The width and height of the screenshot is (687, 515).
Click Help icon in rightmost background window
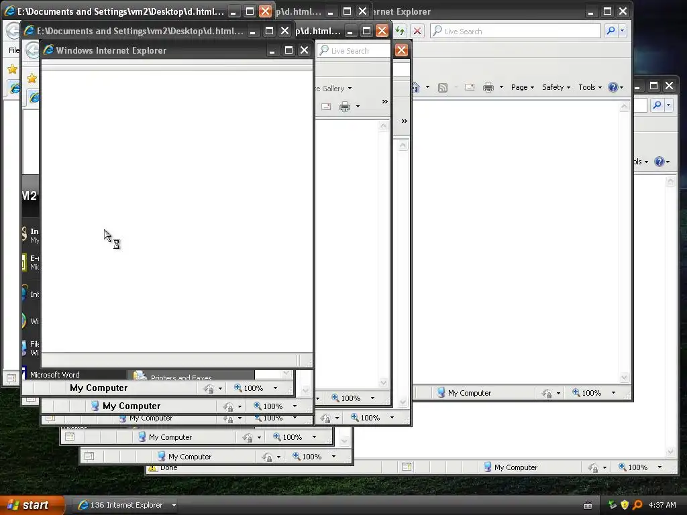(x=659, y=162)
